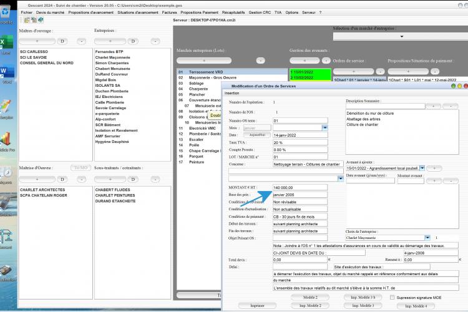468x312 pixels.
Task: Open the Propositions d'avancement menu
Action: click(x=90, y=12)
